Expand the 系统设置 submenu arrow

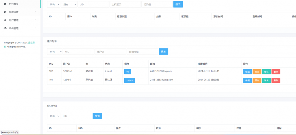tap(35, 12)
